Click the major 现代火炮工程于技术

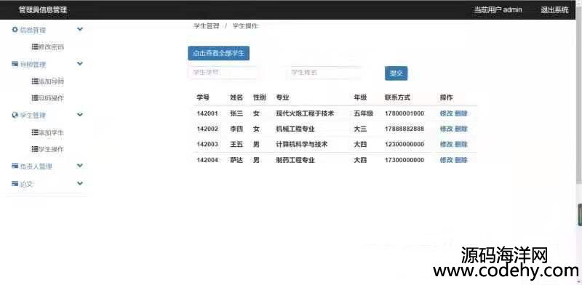click(x=305, y=113)
